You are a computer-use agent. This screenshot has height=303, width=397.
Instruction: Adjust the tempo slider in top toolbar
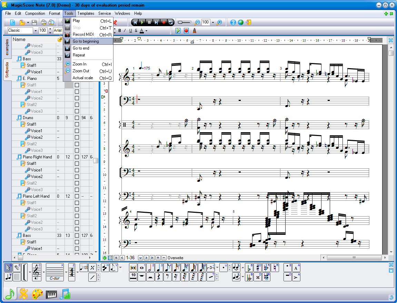pyautogui.click(x=184, y=22)
